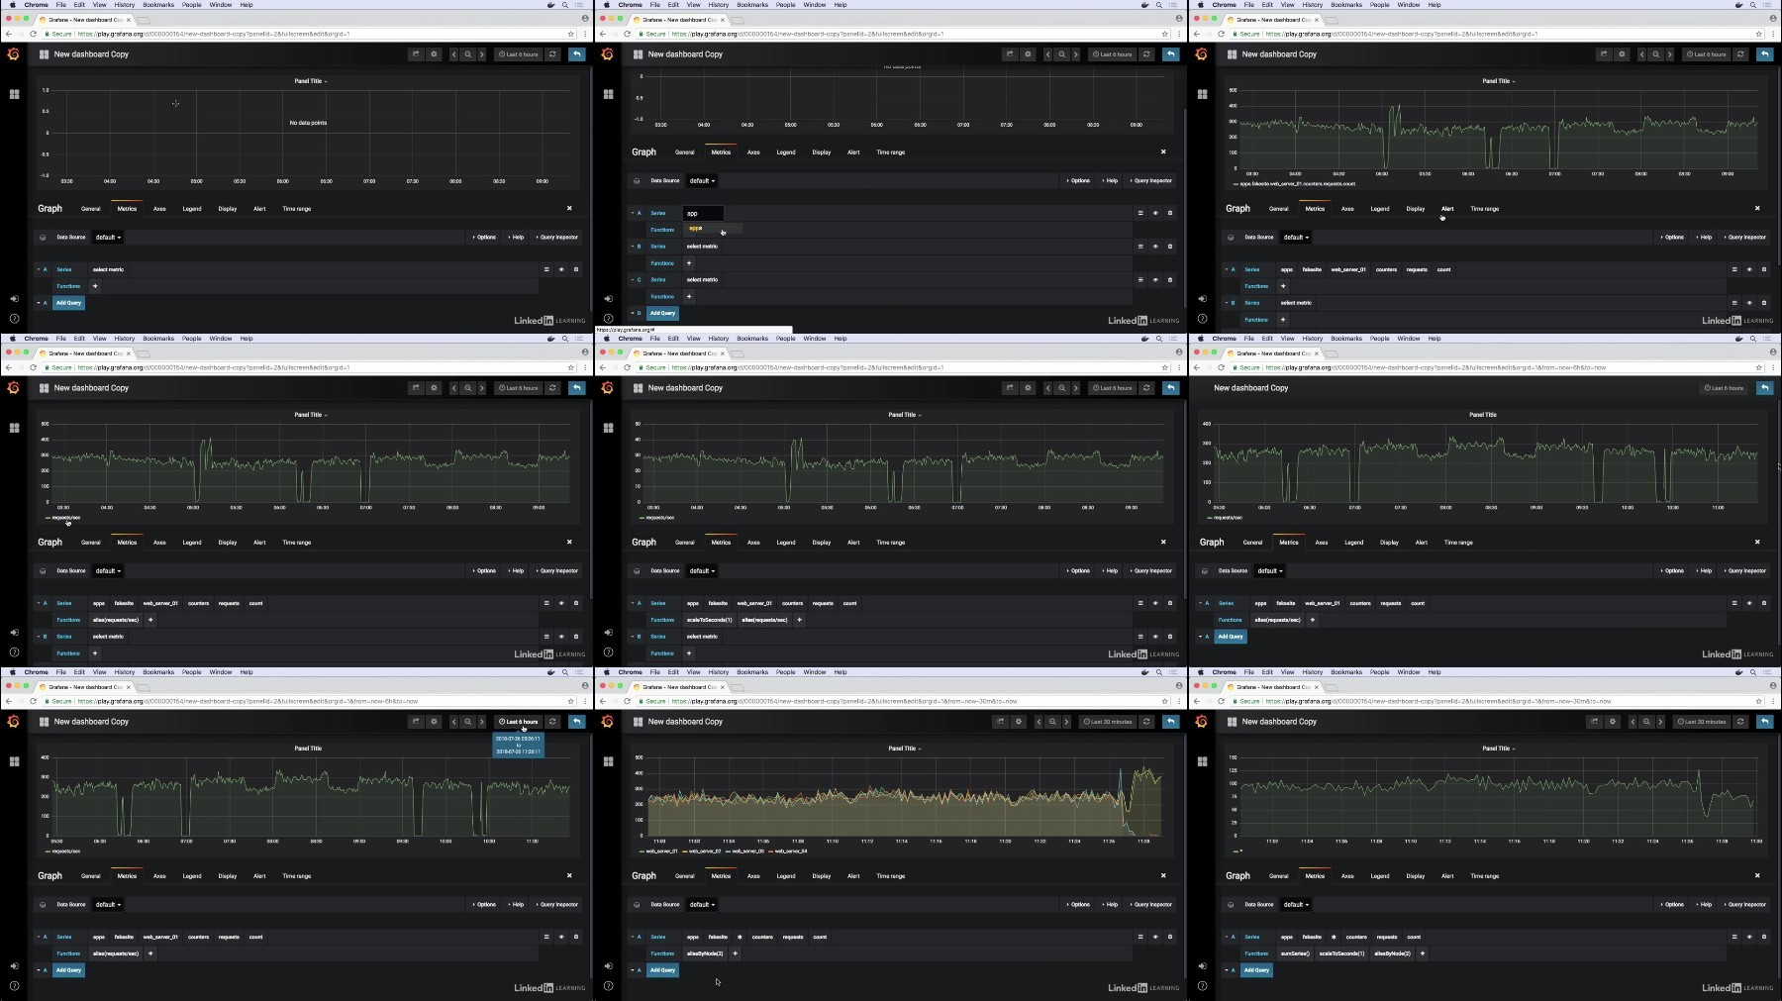Viewport: 1782px width, 1001px height.
Task: Open Chrome Bookmarks menu in top-left menu bar
Action: coord(158,5)
